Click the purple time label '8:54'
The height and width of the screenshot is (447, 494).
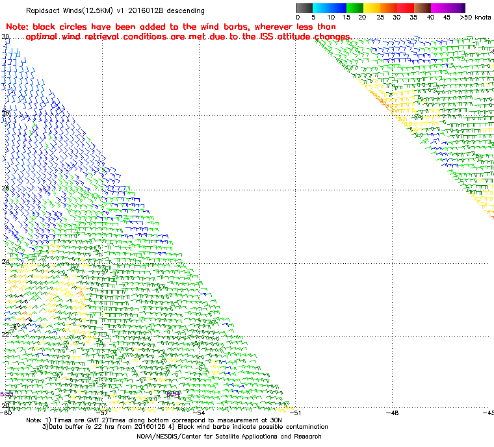[x=174, y=394]
